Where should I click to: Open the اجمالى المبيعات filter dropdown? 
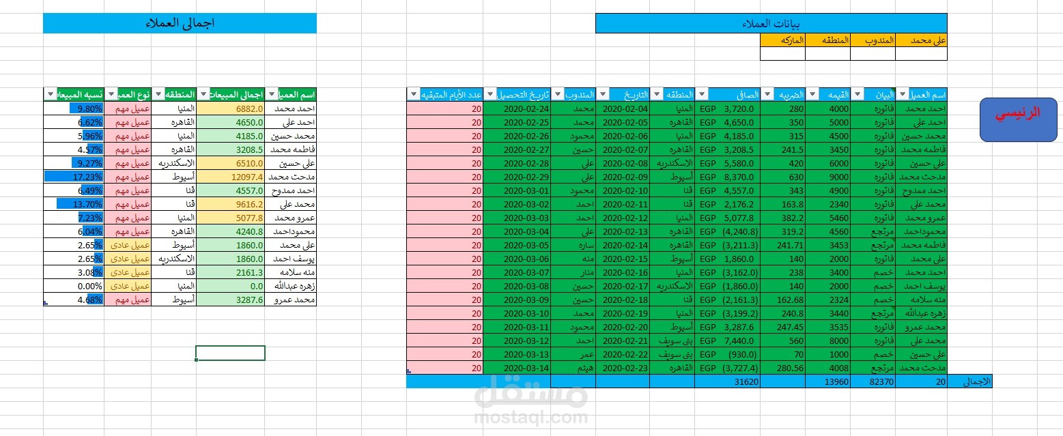203,95
